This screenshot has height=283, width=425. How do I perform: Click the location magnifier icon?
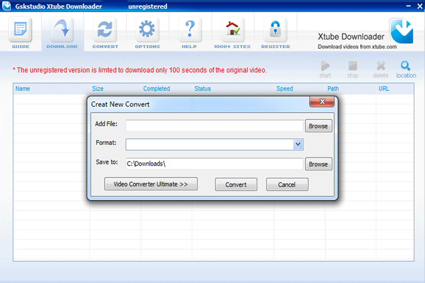(406, 66)
